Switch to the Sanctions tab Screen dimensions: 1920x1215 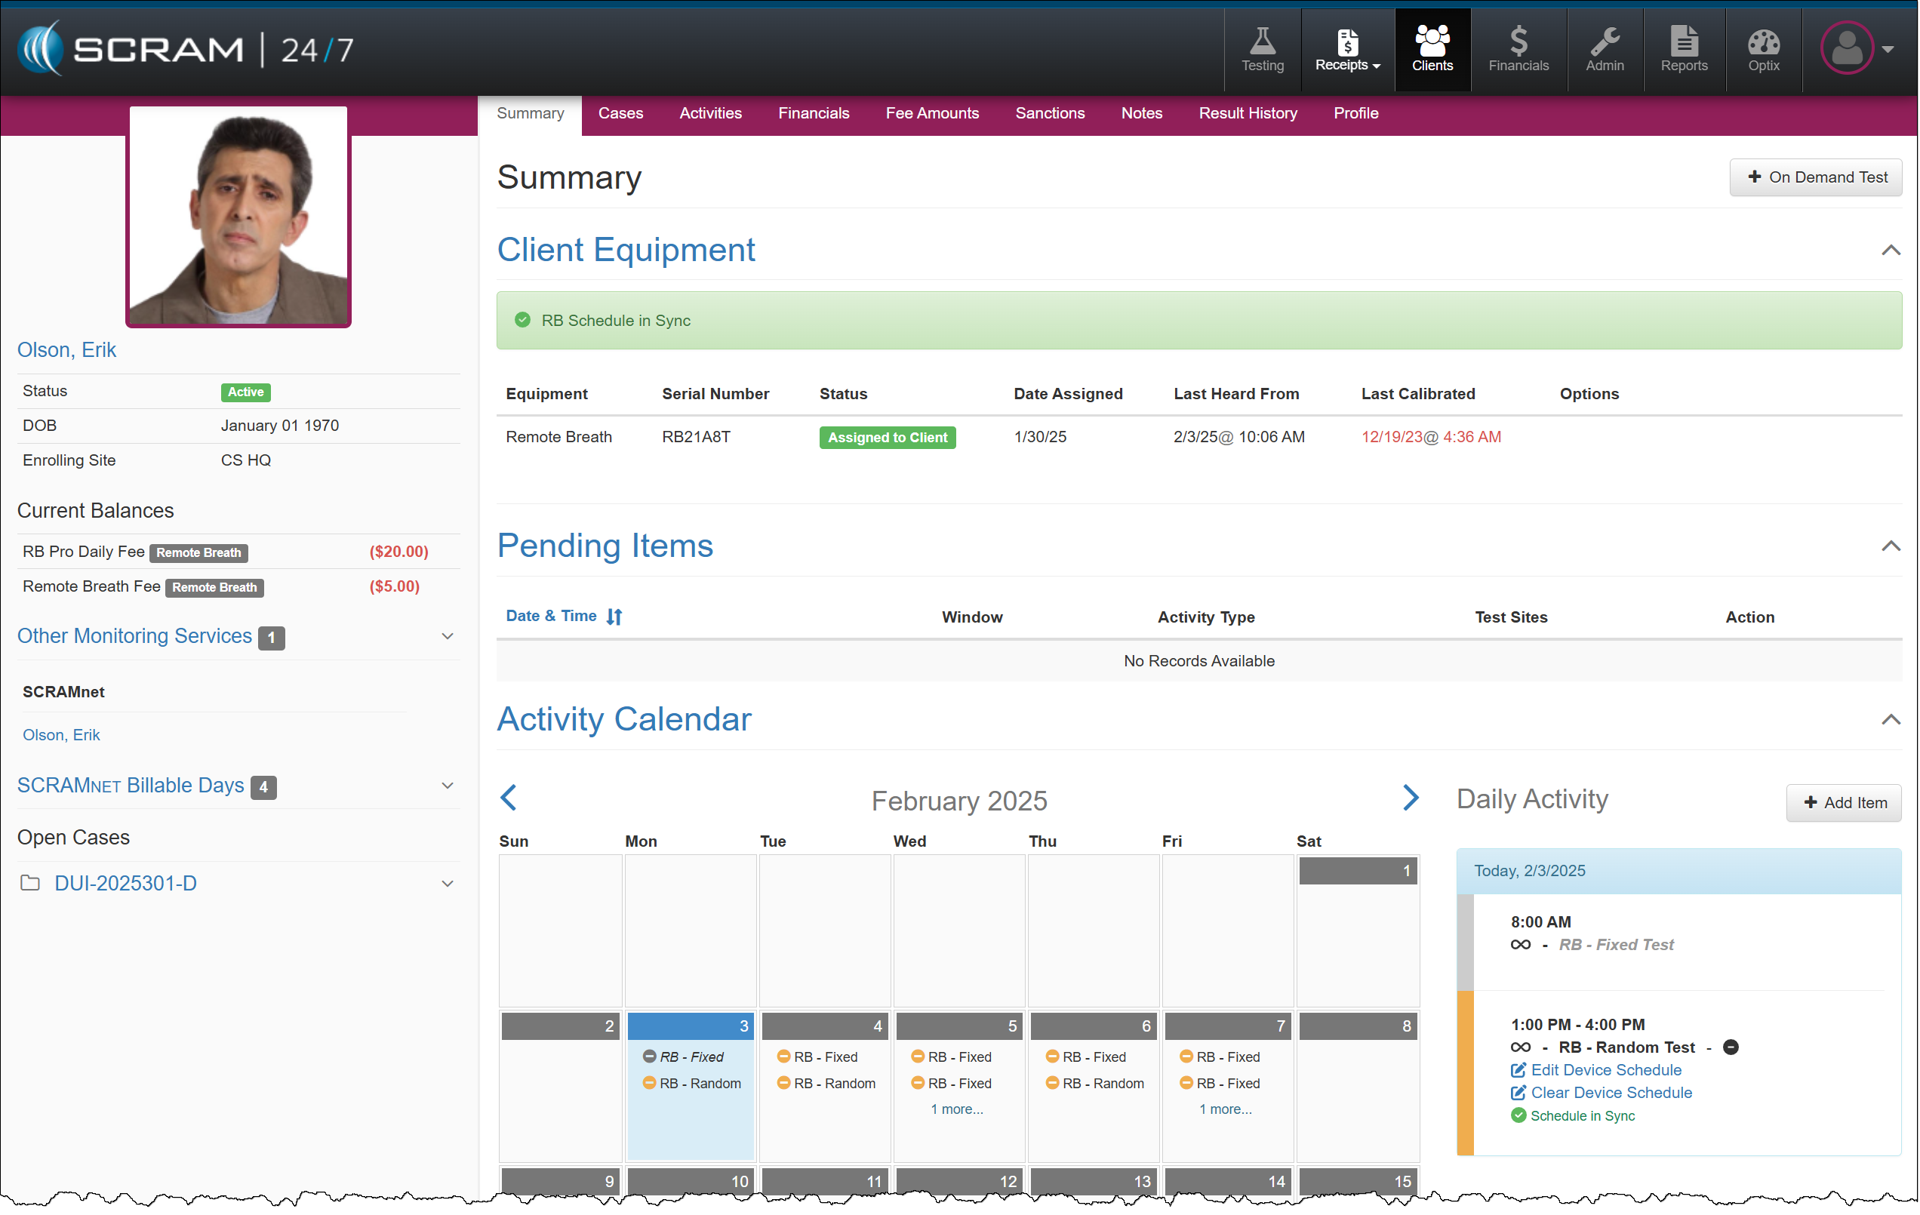coord(1049,113)
